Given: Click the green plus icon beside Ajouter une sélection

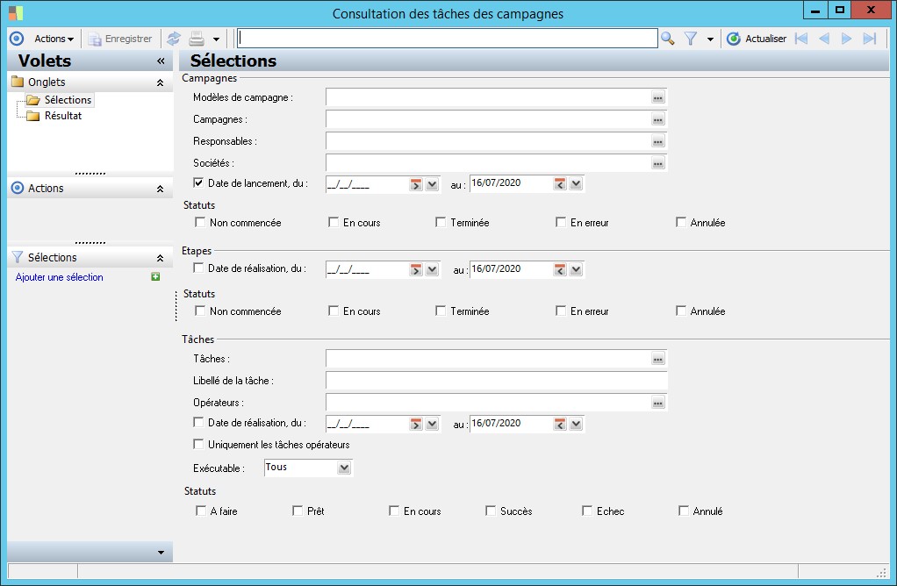Looking at the screenshot, I should (x=155, y=277).
